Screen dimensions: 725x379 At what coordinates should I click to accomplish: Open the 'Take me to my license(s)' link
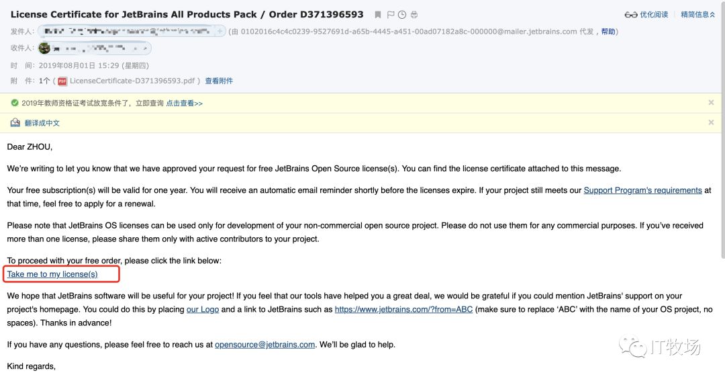coord(52,274)
